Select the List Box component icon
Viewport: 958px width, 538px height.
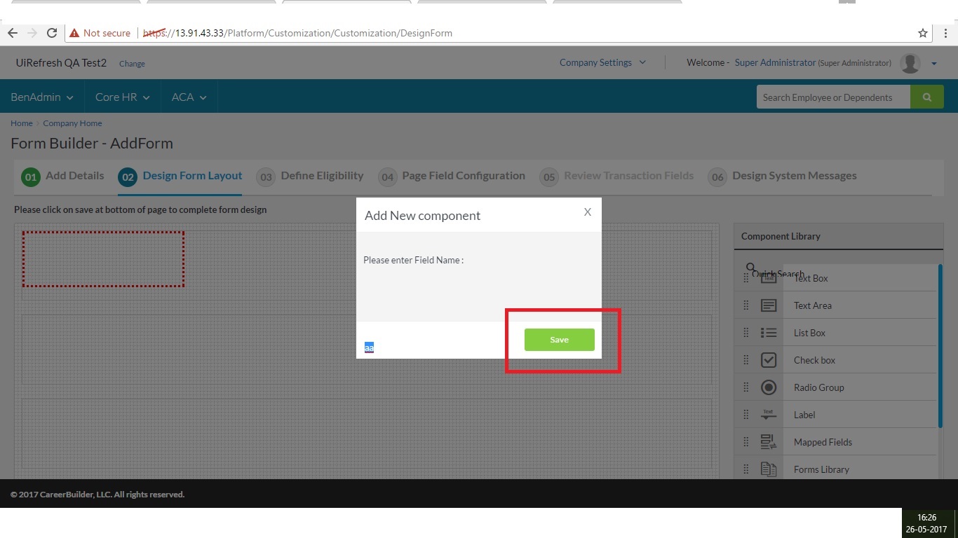click(769, 333)
